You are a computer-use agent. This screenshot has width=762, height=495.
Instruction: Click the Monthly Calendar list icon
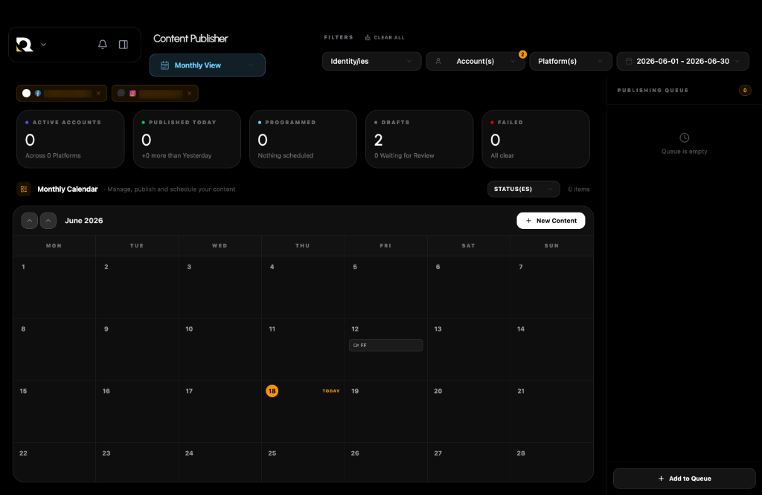(x=24, y=190)
